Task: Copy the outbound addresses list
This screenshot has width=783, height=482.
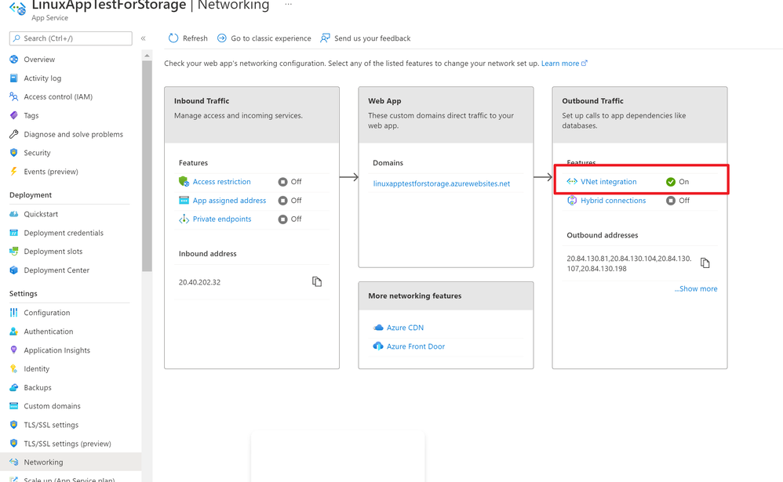Action: coord(705,263)
